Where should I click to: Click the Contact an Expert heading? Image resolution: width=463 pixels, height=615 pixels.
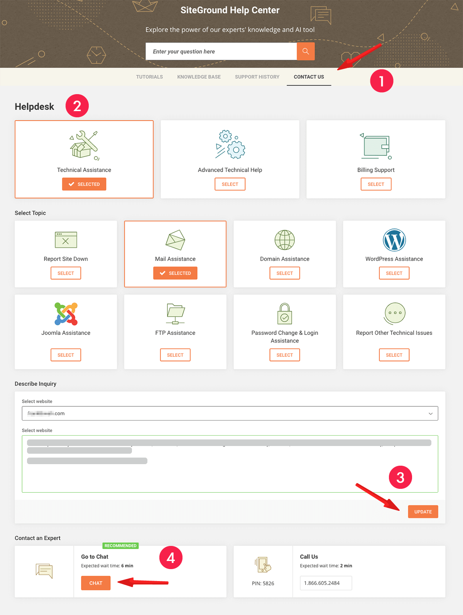coord(37,538)
